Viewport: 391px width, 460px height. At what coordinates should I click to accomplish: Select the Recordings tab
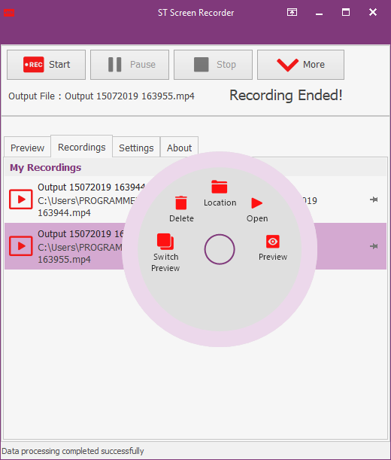click(82, 146)
